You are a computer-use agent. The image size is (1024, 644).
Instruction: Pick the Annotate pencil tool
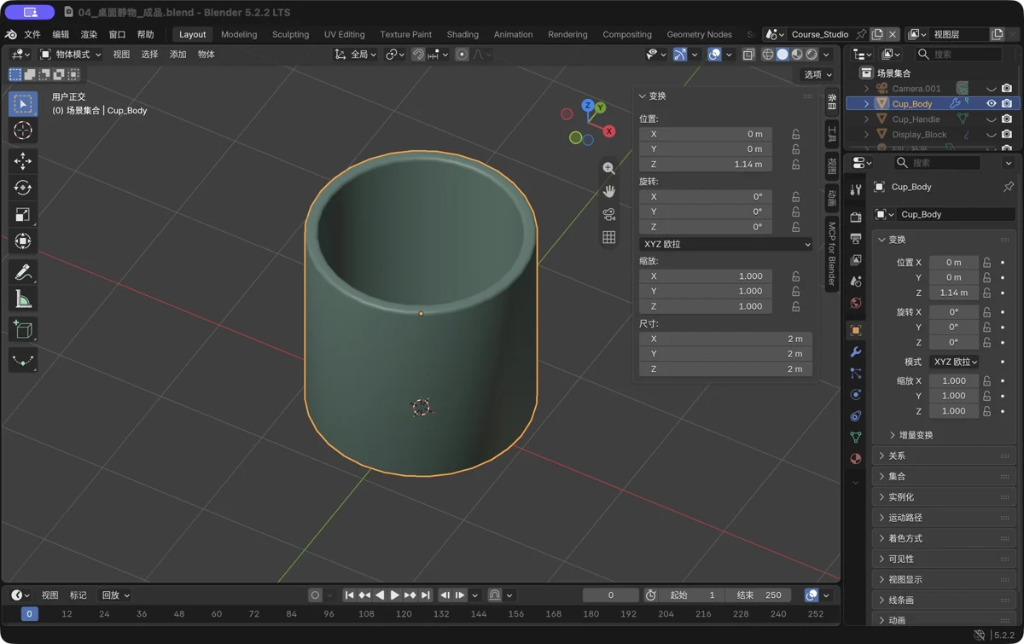[x=23, y=272]
